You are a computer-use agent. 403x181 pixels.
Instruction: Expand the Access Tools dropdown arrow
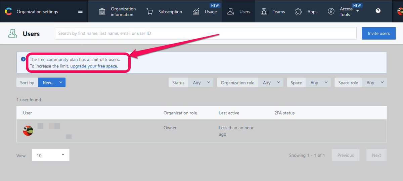pyautogui.click(x=358, y=11)
